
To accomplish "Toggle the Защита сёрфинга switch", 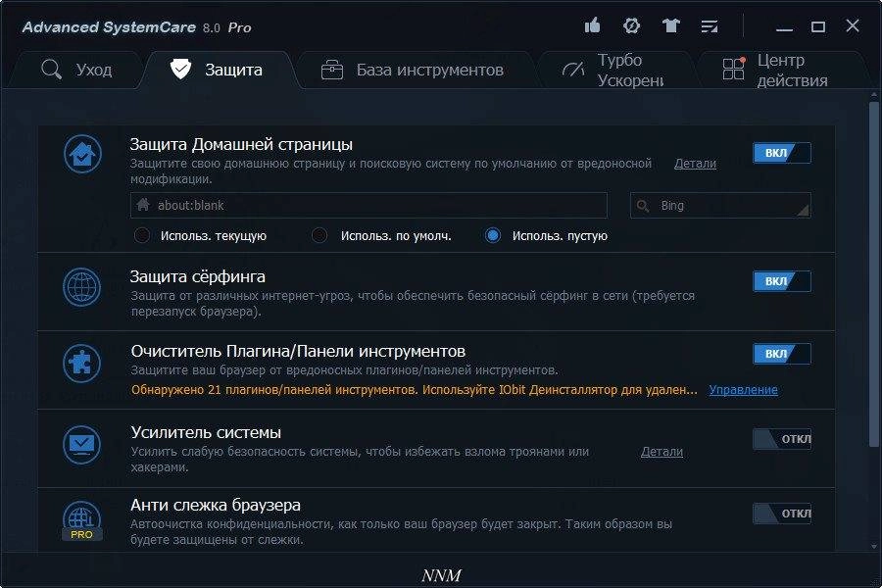I will pyautogui.click(x=782, y=281).
